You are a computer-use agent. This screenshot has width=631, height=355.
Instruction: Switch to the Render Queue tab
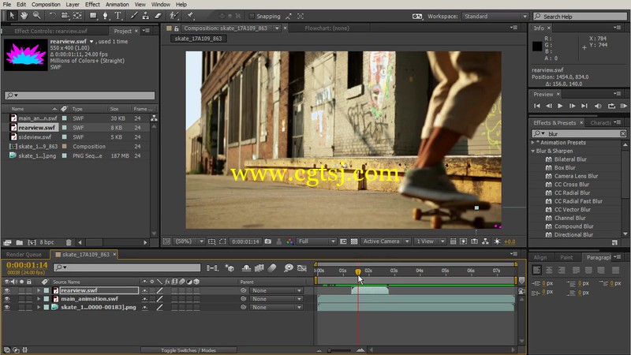click(x=24, y=254)
